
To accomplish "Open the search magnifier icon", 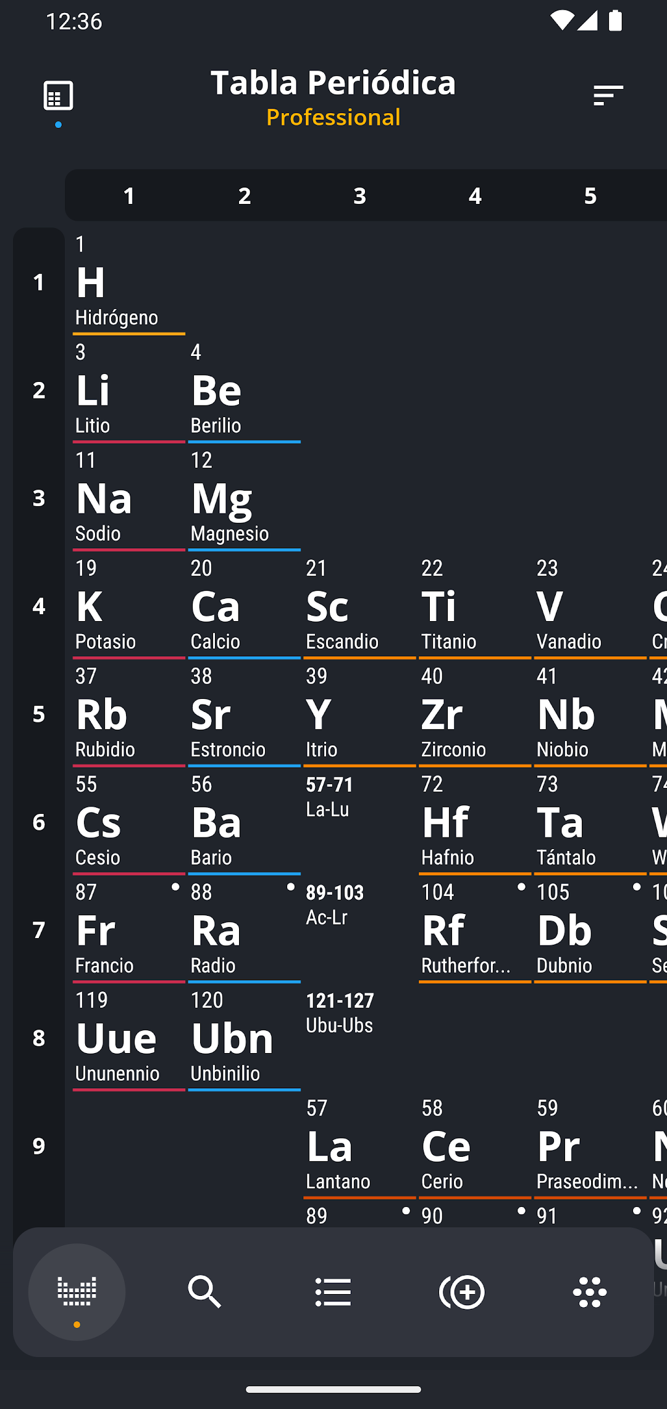I will pos(204,1292).
